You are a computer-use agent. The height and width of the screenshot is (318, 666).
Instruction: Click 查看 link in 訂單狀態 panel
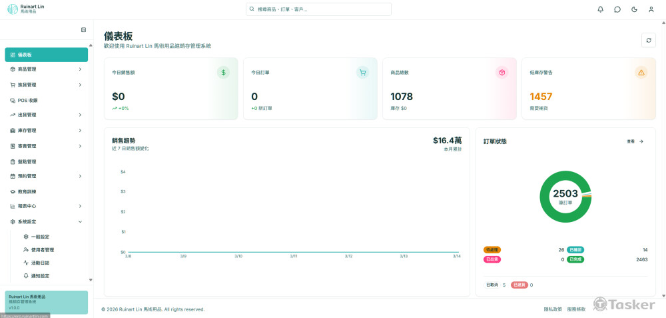point(635,141)
